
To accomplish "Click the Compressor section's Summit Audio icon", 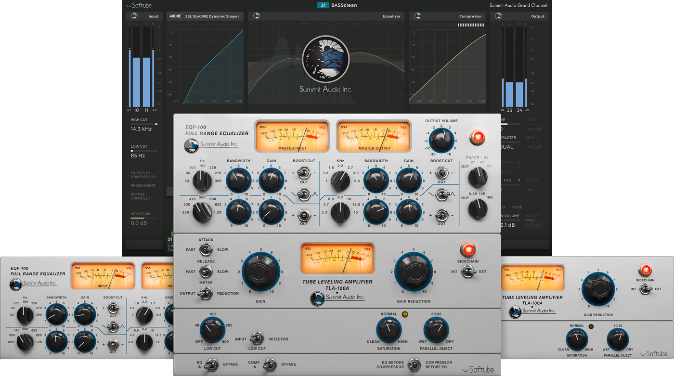I will click(x=417, y=16).
